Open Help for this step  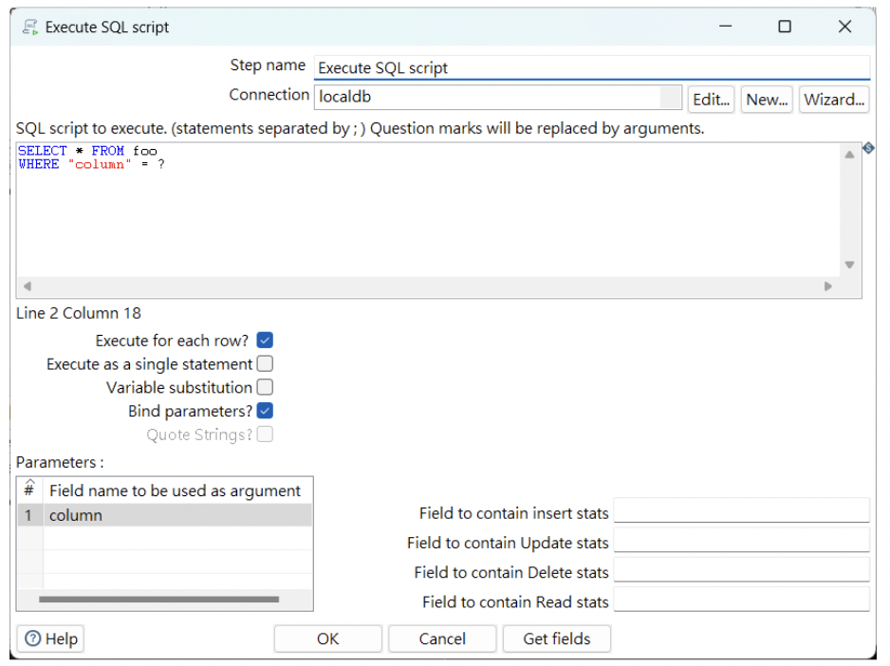(50, 638)
